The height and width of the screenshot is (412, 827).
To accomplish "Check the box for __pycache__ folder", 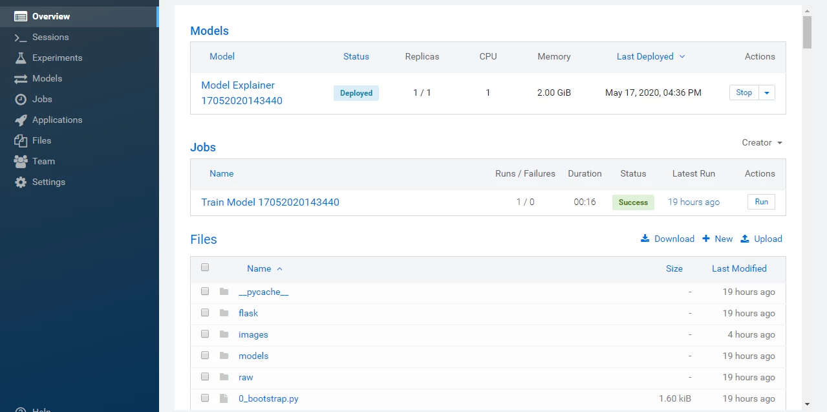I will [x=205, y=291].
